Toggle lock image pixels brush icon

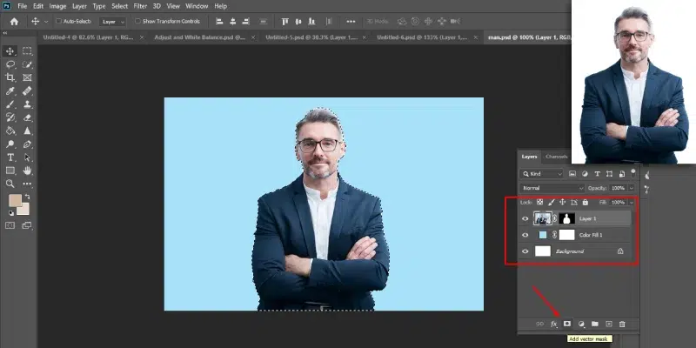tap(552, 202)
